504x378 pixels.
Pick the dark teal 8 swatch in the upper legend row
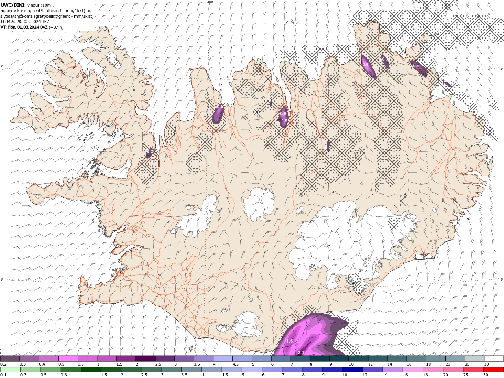click(320, 359)
